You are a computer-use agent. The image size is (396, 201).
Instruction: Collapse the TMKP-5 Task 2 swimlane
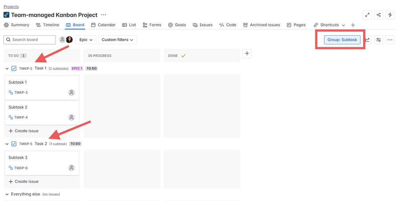(7, 144)
